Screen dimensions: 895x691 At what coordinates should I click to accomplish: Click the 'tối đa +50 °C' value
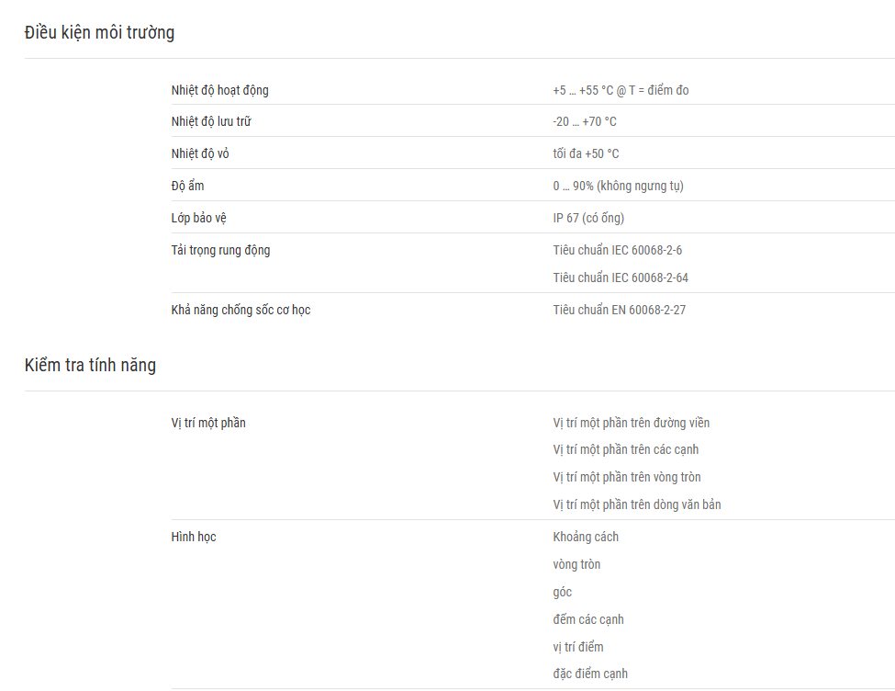[586, 153]
